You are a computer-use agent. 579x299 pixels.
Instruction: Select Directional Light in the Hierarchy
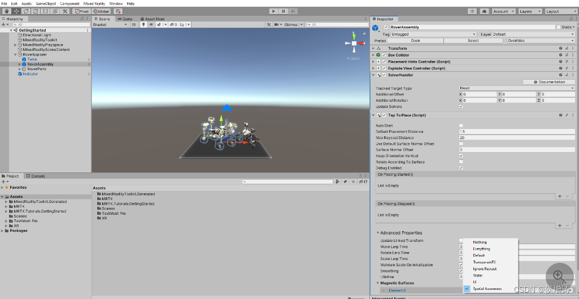coord(37,35)
